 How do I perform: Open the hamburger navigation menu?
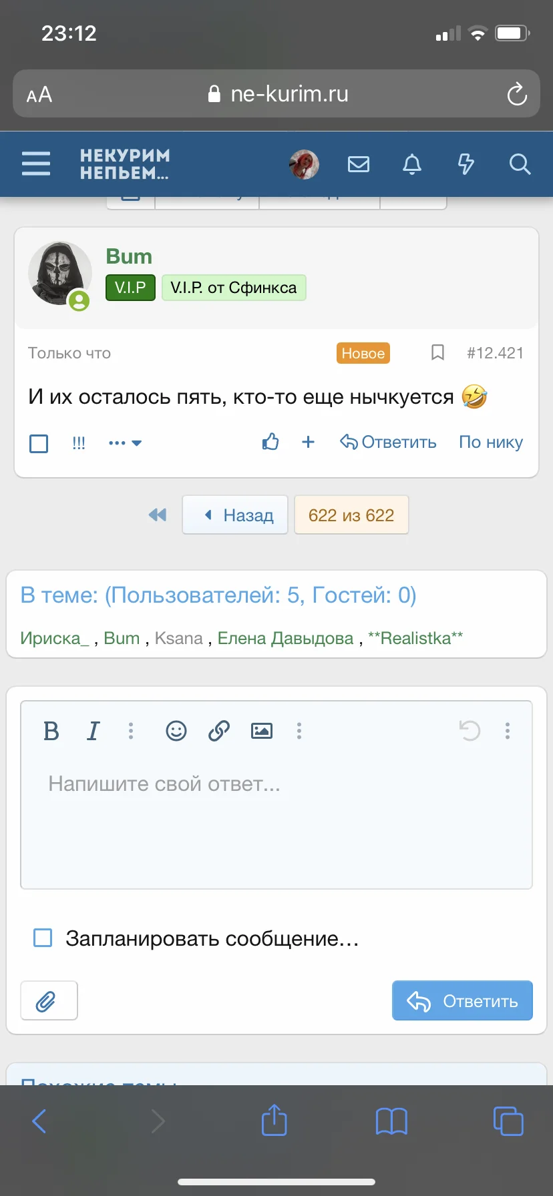coord(36,164)
